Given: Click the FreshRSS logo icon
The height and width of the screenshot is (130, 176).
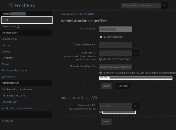Looking at the screenshot, I should [11, 5].
